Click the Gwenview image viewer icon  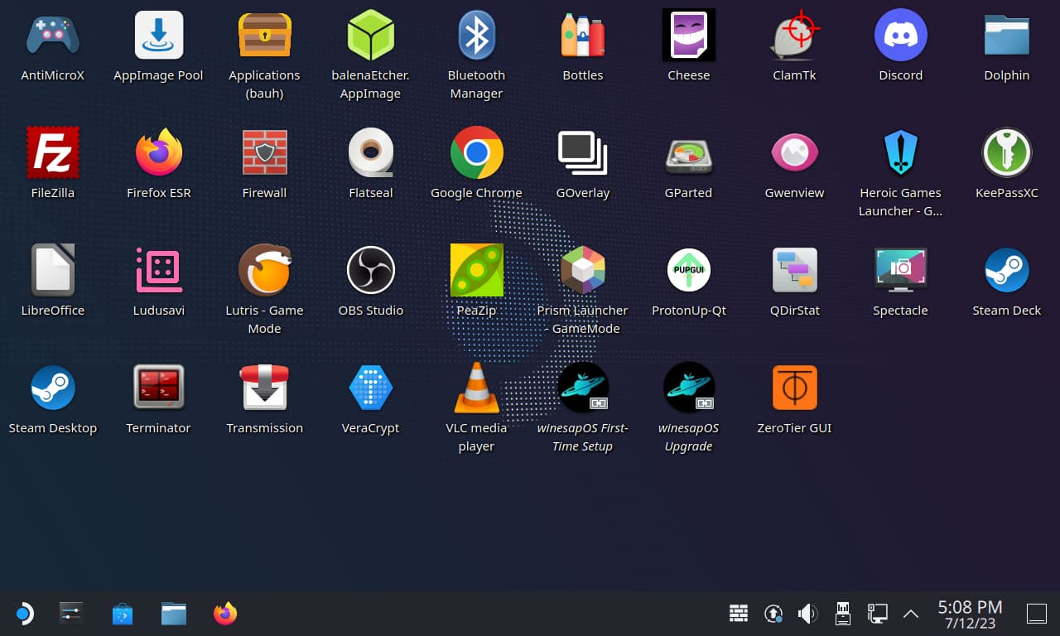pyautogui.click(x=794, y=152)
